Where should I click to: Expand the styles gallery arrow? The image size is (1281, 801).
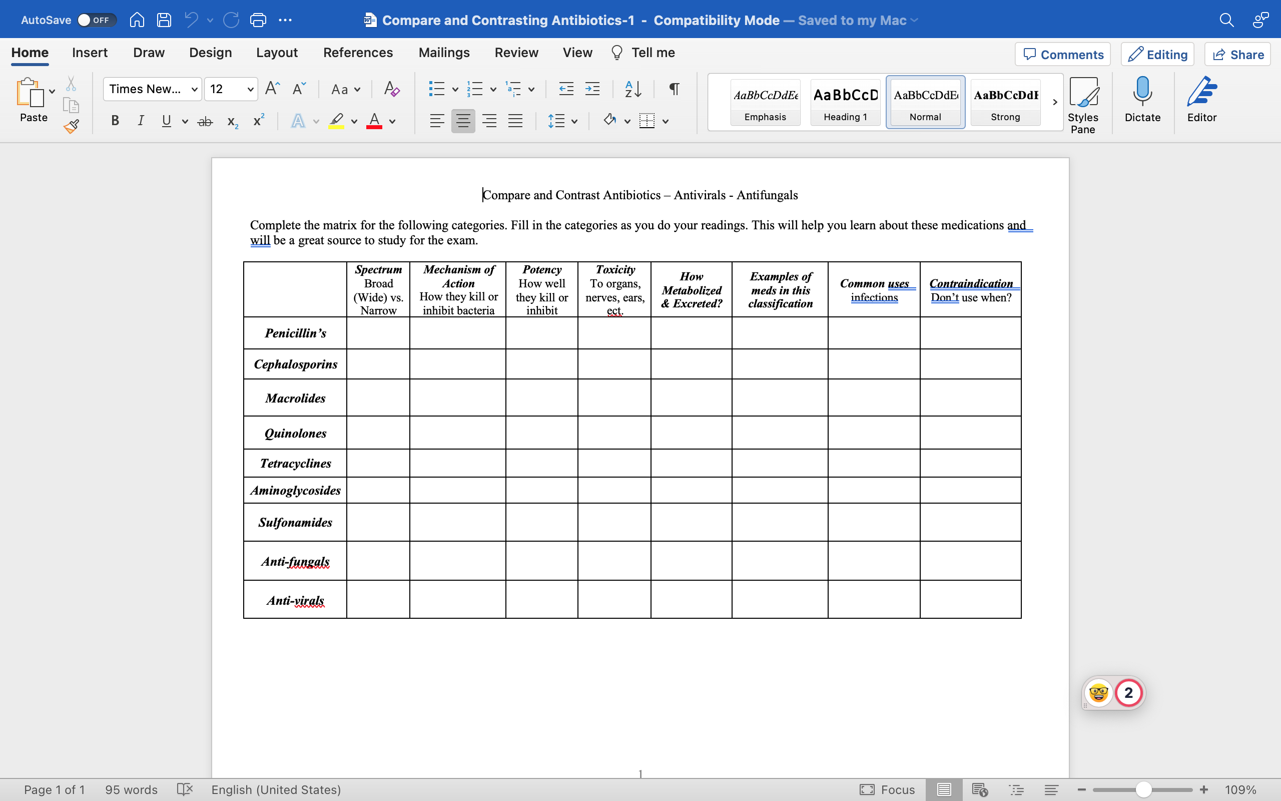[x=1054, y=102]
